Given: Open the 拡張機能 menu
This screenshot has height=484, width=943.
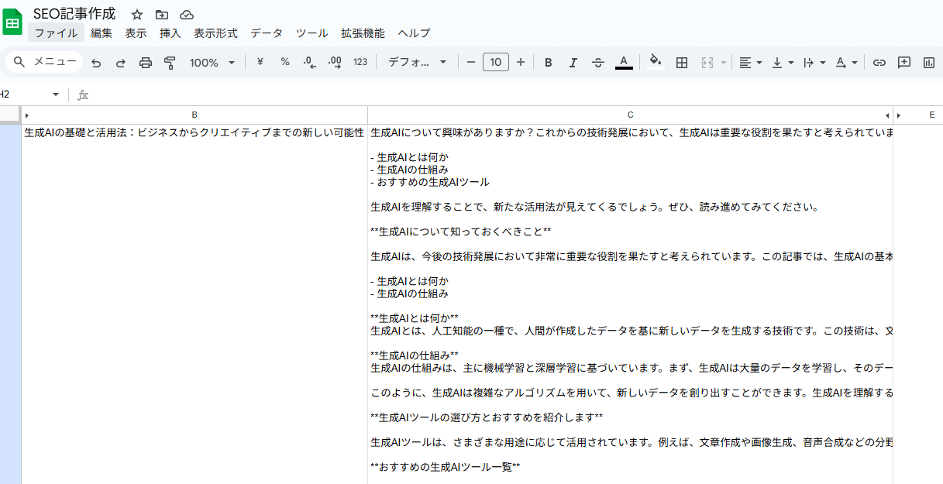Looking at the screenshot, I should click(x=363, y=33).
